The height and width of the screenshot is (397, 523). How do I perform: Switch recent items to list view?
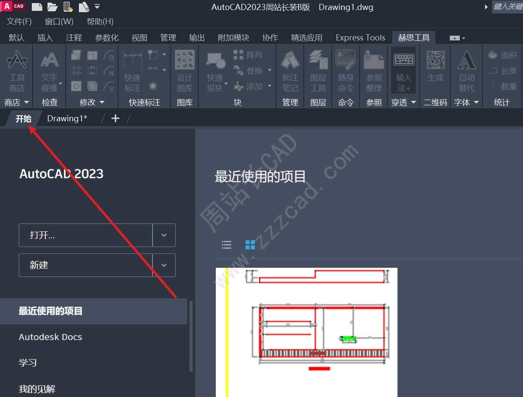click(227, 245)
